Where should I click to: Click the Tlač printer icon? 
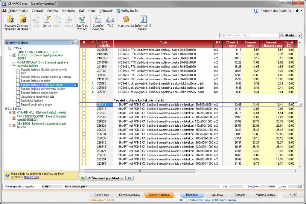click(110, 22)
